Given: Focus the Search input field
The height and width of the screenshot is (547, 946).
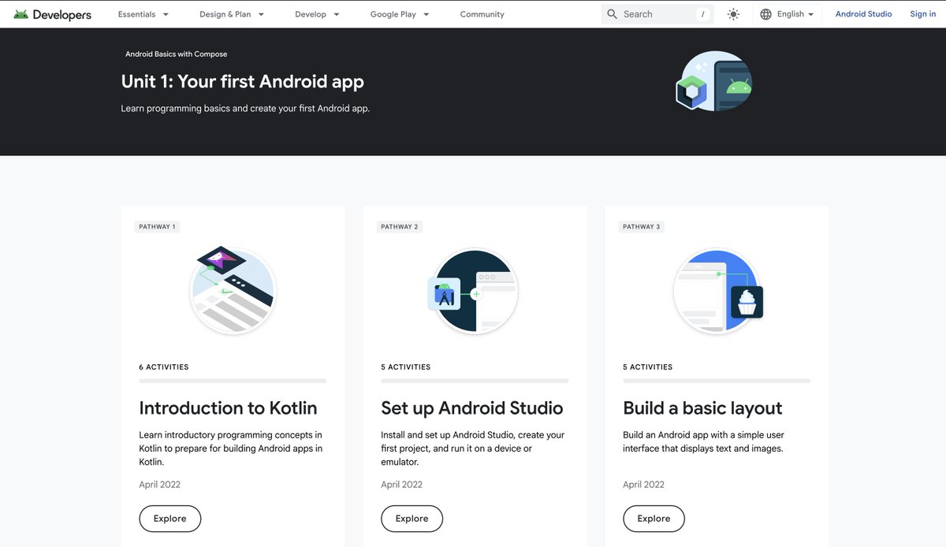Looking at the screenshot, I should coord(657,14).
